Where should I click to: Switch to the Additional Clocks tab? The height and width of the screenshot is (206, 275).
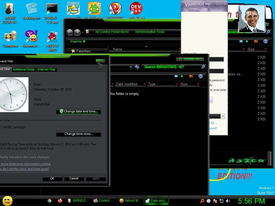pos(24,69)
